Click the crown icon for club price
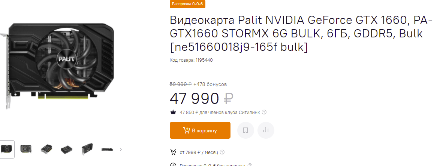434x166 pixels. 173,112
